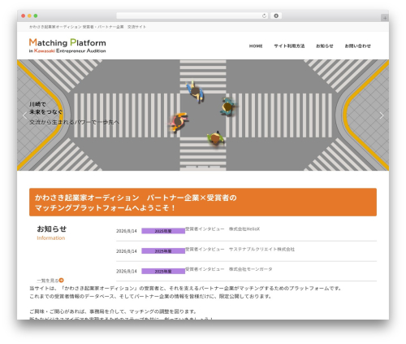
Task: Click the 2025年度 tag in モーンガータ row
Action: pyautogui.click(x=163, y=271)
